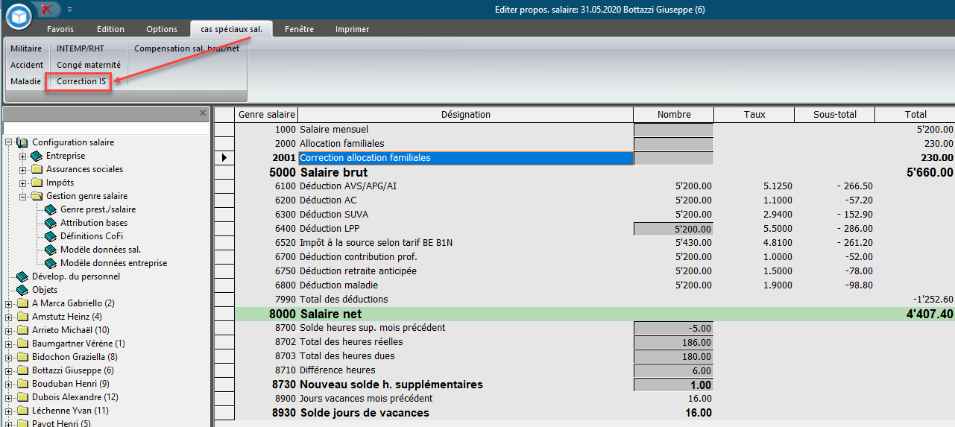Click the open folder icon of Gestion genre salaire
The width and height of the screenshot is (955, 427).
tap(37, 196)
